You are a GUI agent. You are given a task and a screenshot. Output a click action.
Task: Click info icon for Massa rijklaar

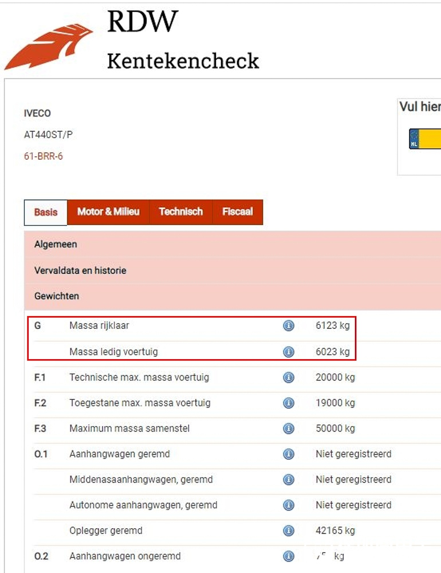289,325
